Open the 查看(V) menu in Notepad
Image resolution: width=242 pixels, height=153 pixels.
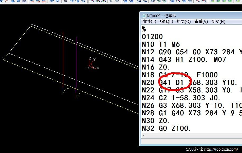(201, 22)
